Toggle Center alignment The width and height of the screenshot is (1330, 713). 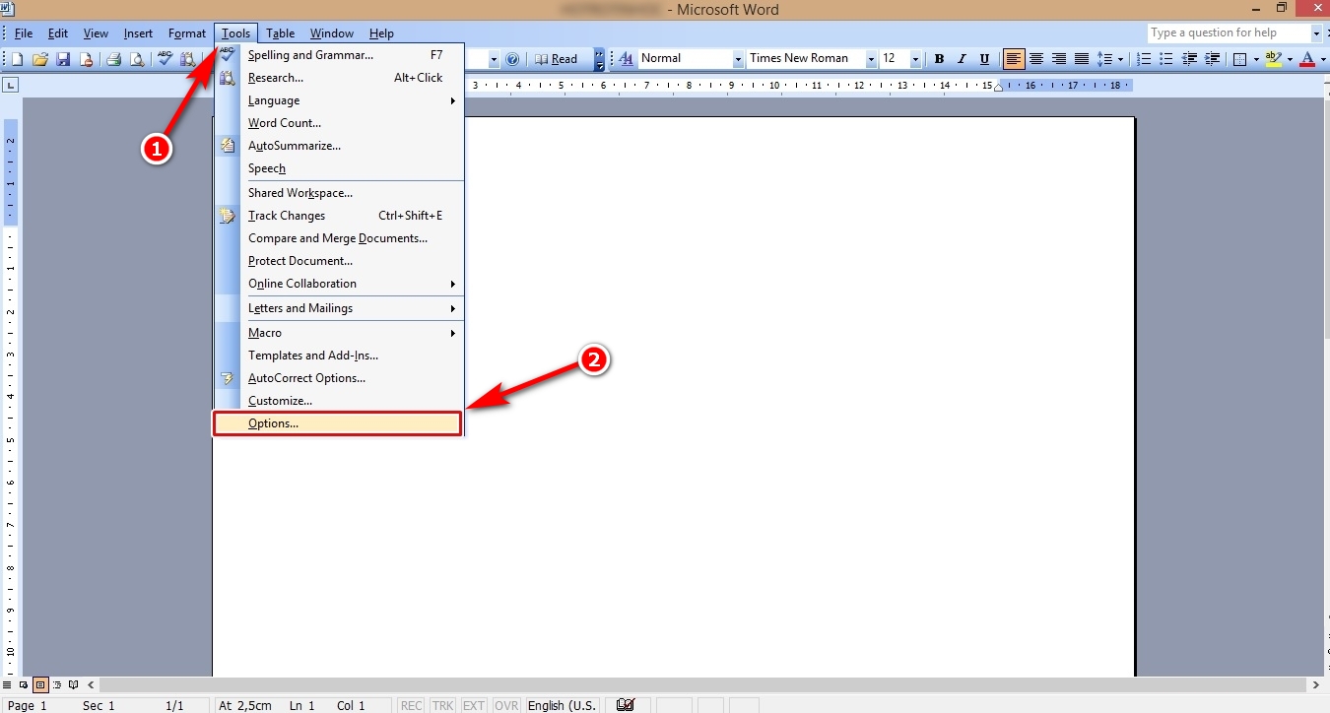click(x=1036, y=59)
